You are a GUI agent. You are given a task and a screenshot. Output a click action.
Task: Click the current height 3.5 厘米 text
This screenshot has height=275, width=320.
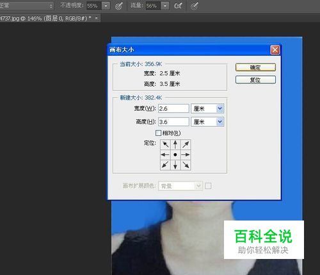pos(170,84)
